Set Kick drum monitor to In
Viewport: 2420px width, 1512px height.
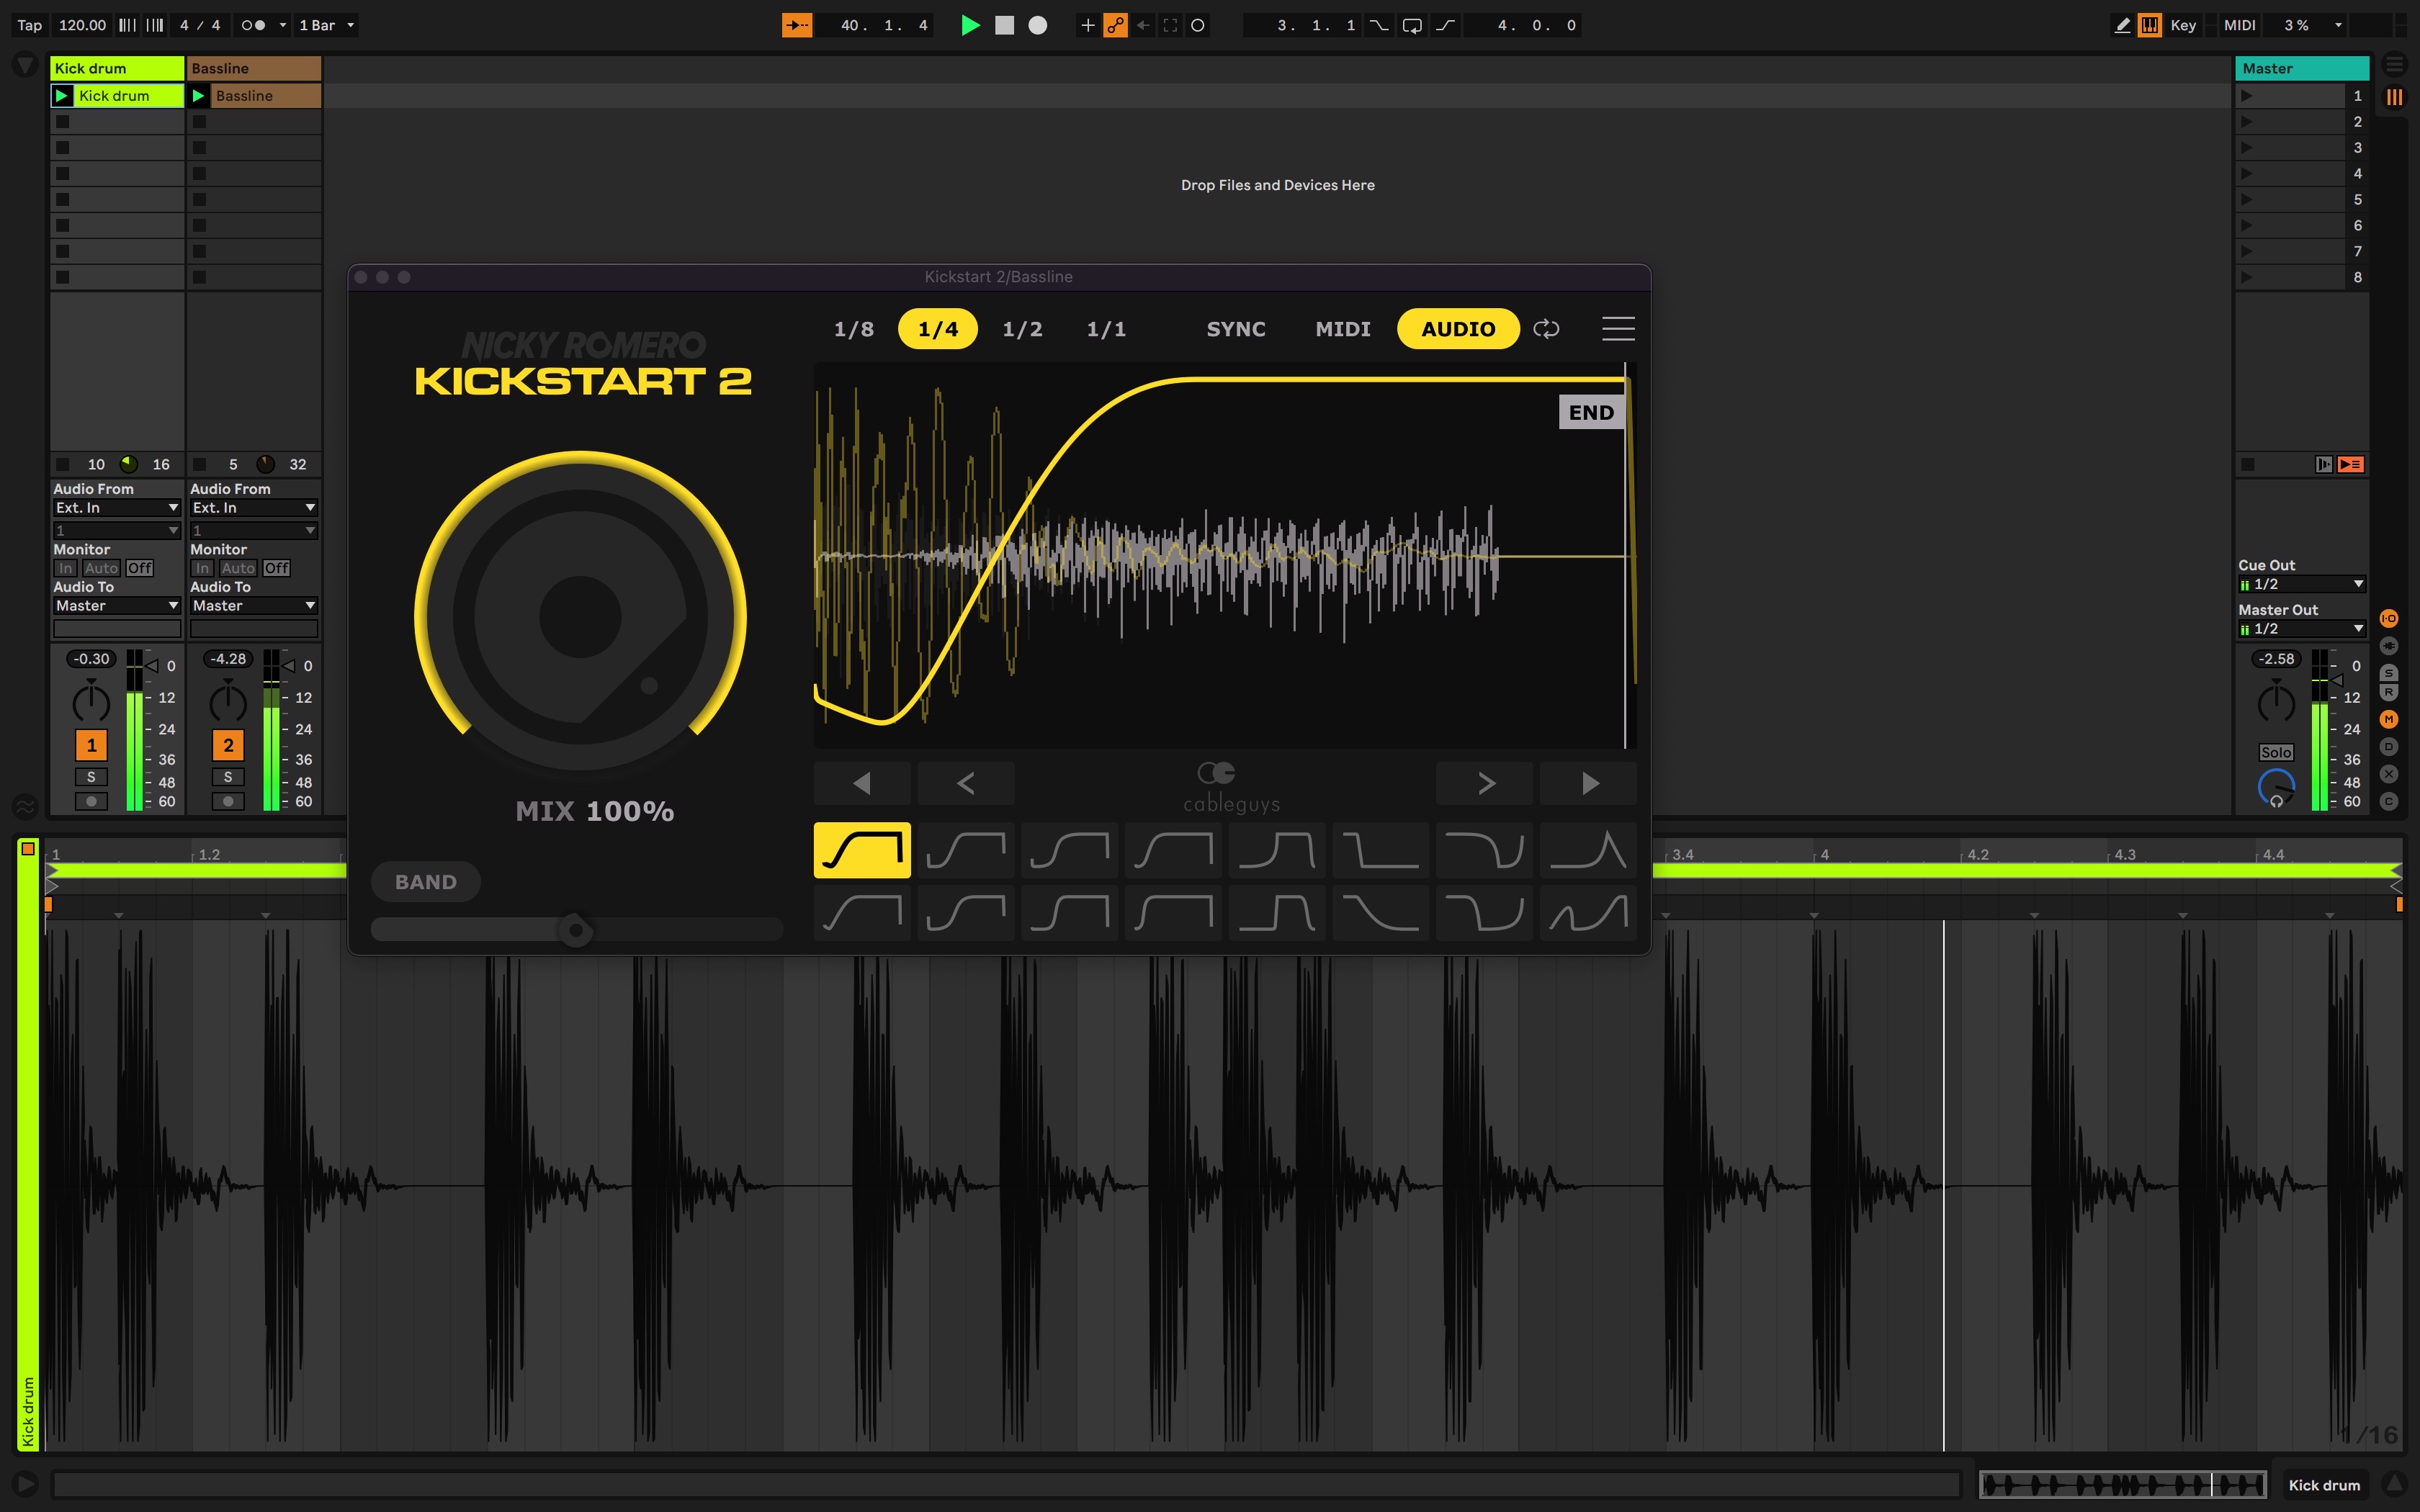(x=65, y=568)
